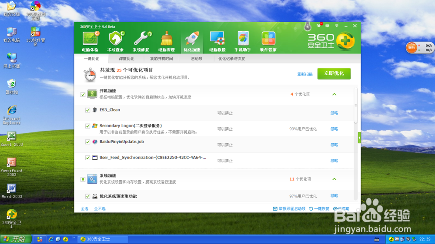The width and height of the screenshot is (435, 244).
Task: Click the 360 logo plus badge
Action: point(345,41)
